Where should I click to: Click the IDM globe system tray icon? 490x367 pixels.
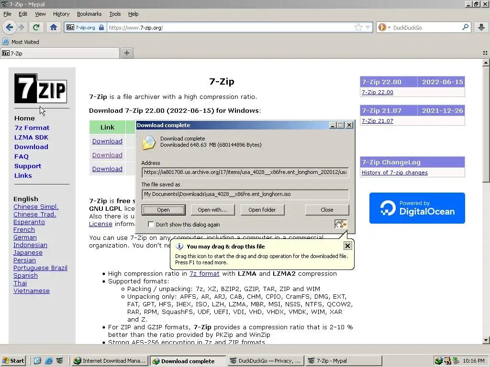(439, 361)
